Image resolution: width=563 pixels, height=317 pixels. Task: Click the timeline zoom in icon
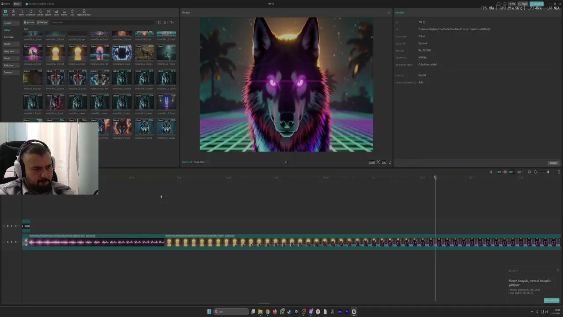(x=559, y=172)
